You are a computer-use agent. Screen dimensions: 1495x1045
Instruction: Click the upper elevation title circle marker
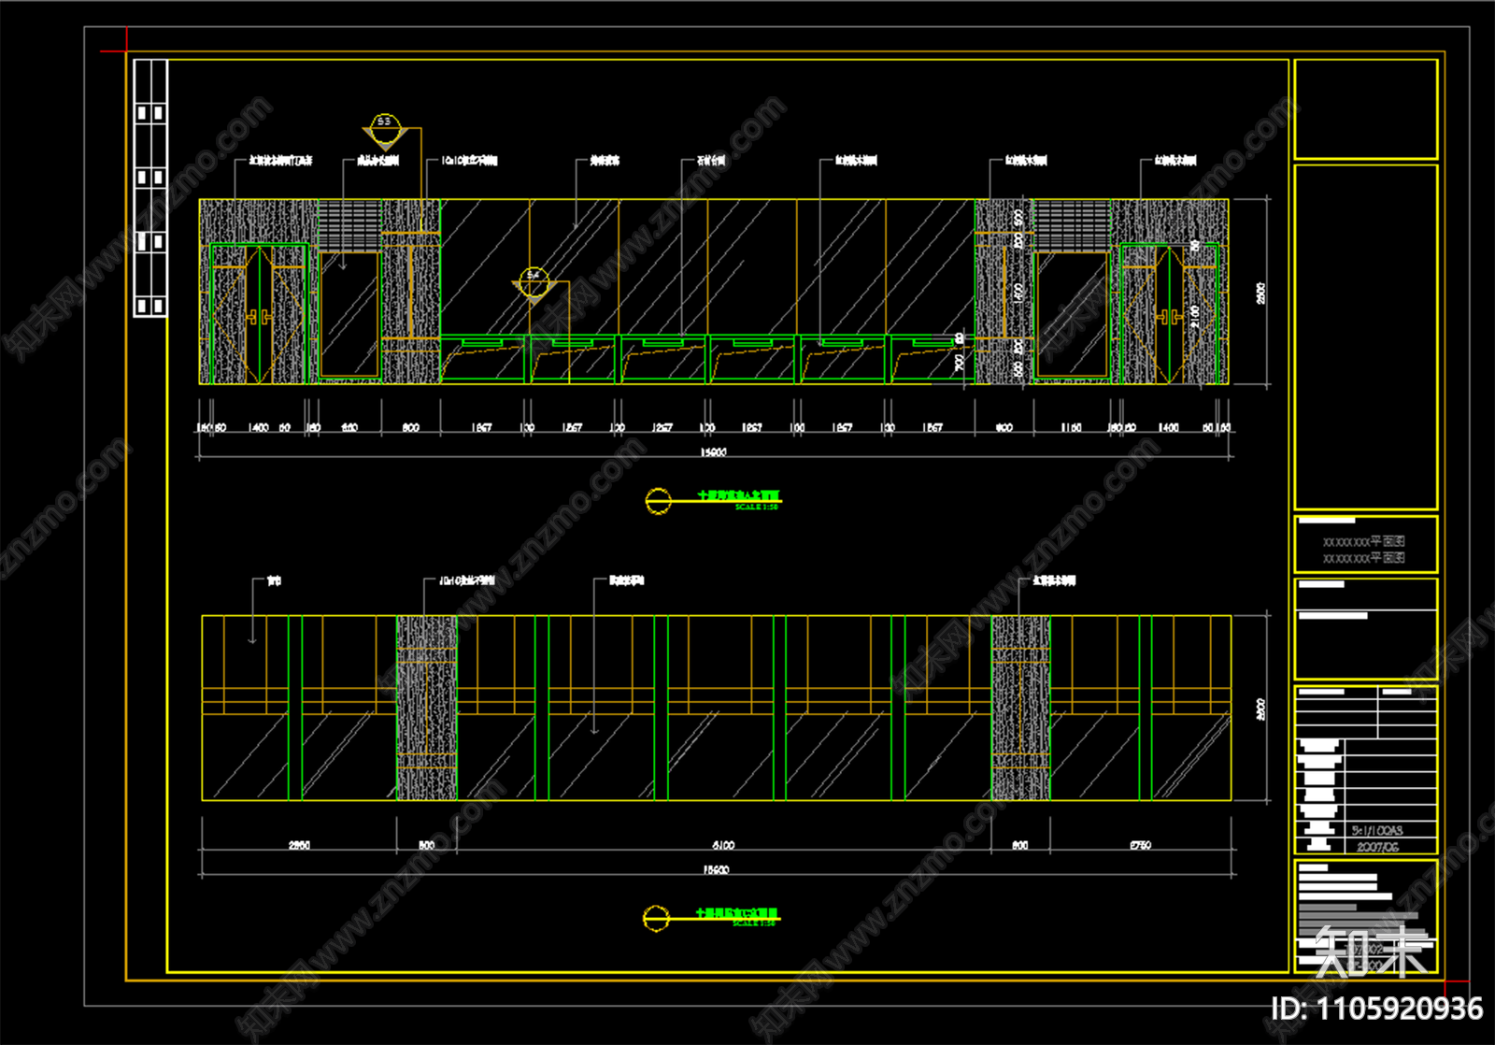[658, 500]
